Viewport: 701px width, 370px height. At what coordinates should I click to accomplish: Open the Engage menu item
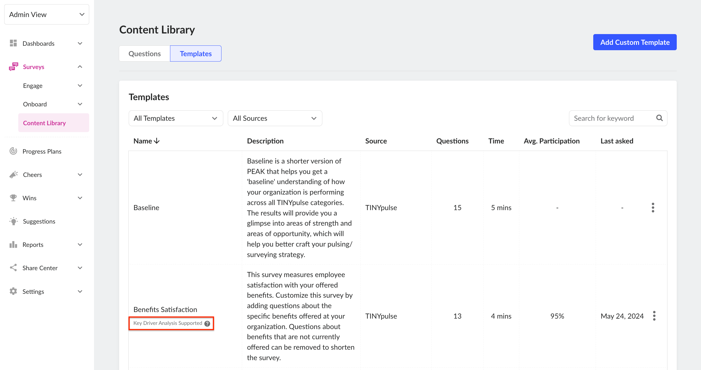(x=33, y=86)
